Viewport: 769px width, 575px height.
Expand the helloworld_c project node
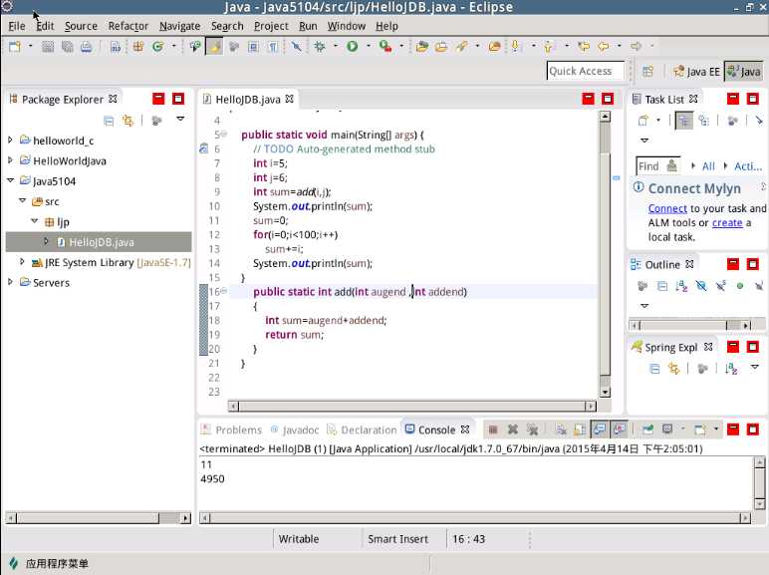point(11,141)
